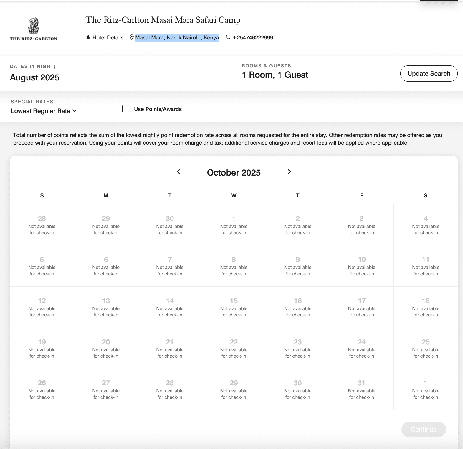Select October 31 calendar cell
Image resolution: width=463 pixels, height=449 pixels.
click(x=362, y=389)
